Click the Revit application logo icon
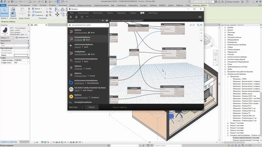Viewport: 262px width, 147px height. [x=2, y=2]
